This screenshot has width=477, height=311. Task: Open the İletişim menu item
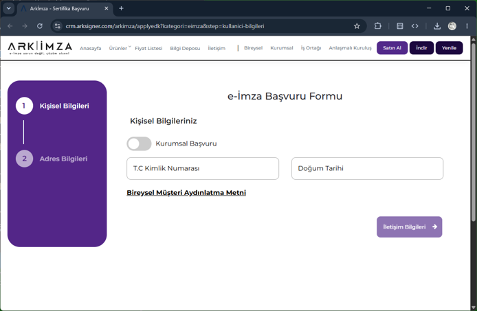[x=217, y=48]
